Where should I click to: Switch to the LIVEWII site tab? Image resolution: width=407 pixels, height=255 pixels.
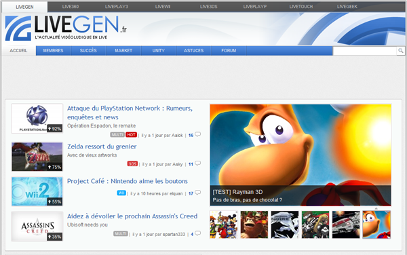163,7
